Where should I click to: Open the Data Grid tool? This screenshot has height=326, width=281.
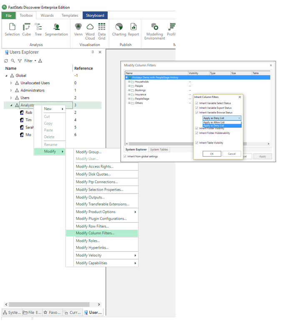coord(102,31)
